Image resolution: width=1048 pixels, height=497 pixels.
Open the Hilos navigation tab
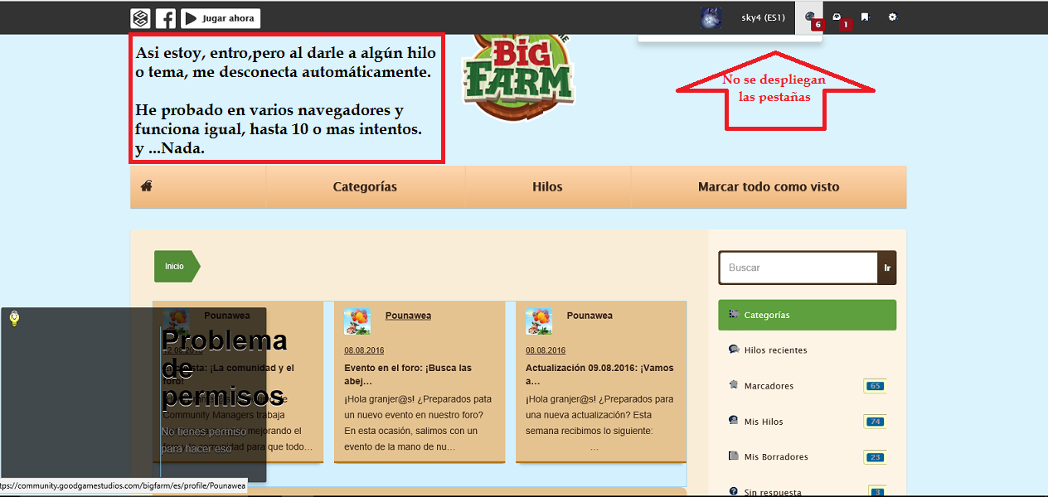point(547,187)
